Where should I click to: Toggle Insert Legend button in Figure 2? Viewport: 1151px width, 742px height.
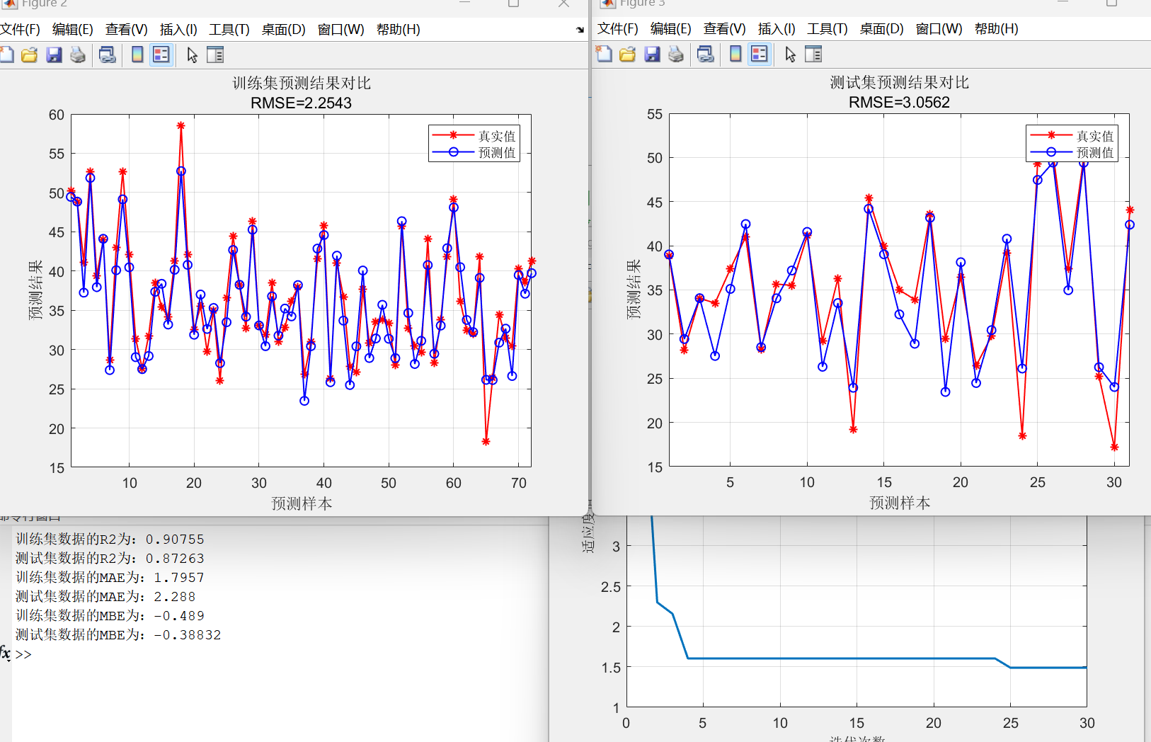[161, 55]
